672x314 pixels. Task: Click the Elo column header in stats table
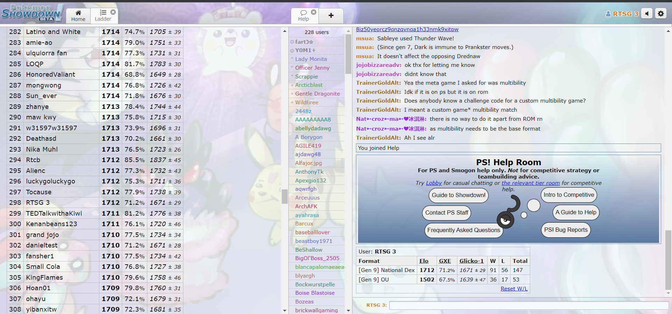424,261
